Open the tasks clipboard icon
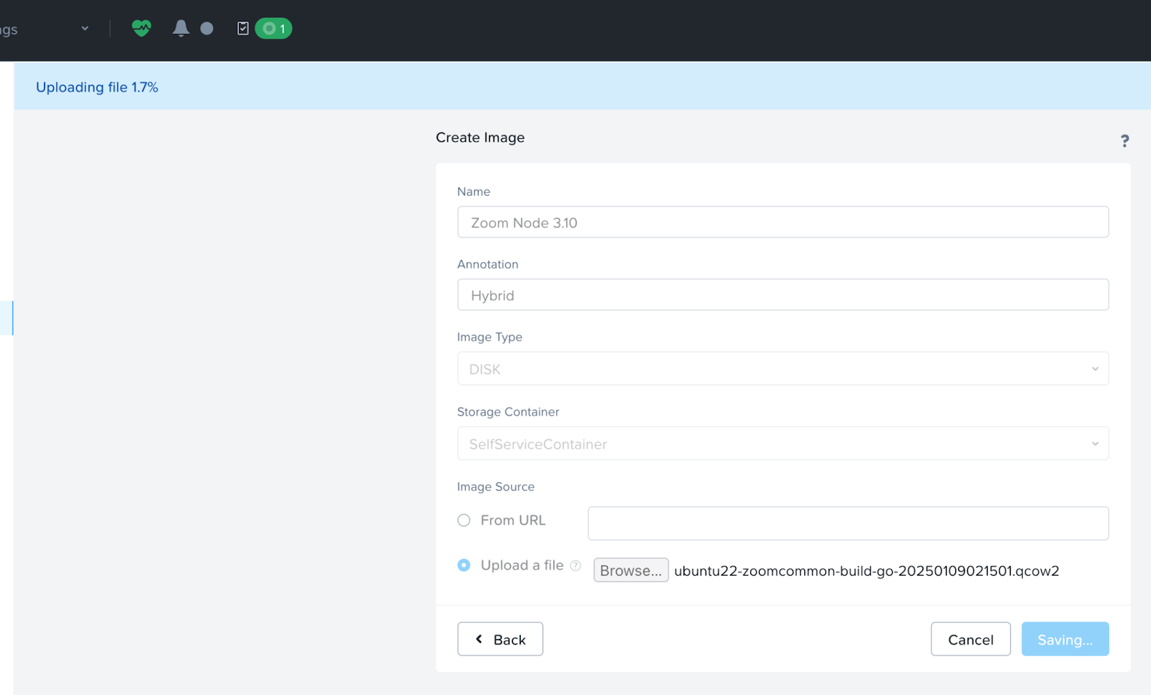This screenshot has width=1151, height=695. (x=243, y=28)
